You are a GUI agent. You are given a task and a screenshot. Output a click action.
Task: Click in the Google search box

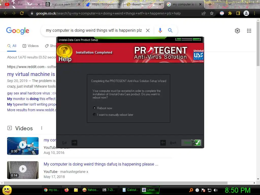[x=94, y=30]
